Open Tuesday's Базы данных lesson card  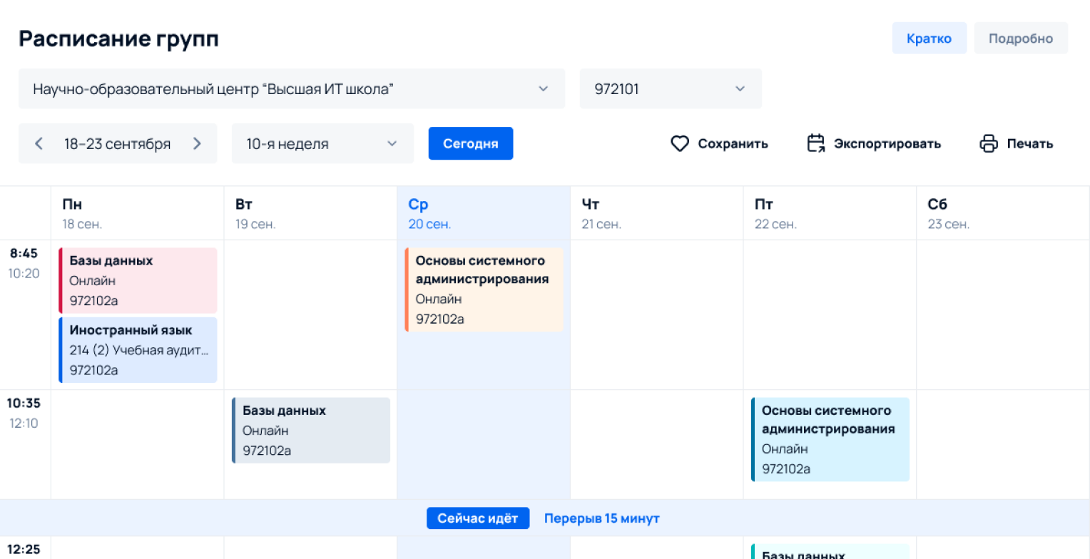tap(311, 430)
